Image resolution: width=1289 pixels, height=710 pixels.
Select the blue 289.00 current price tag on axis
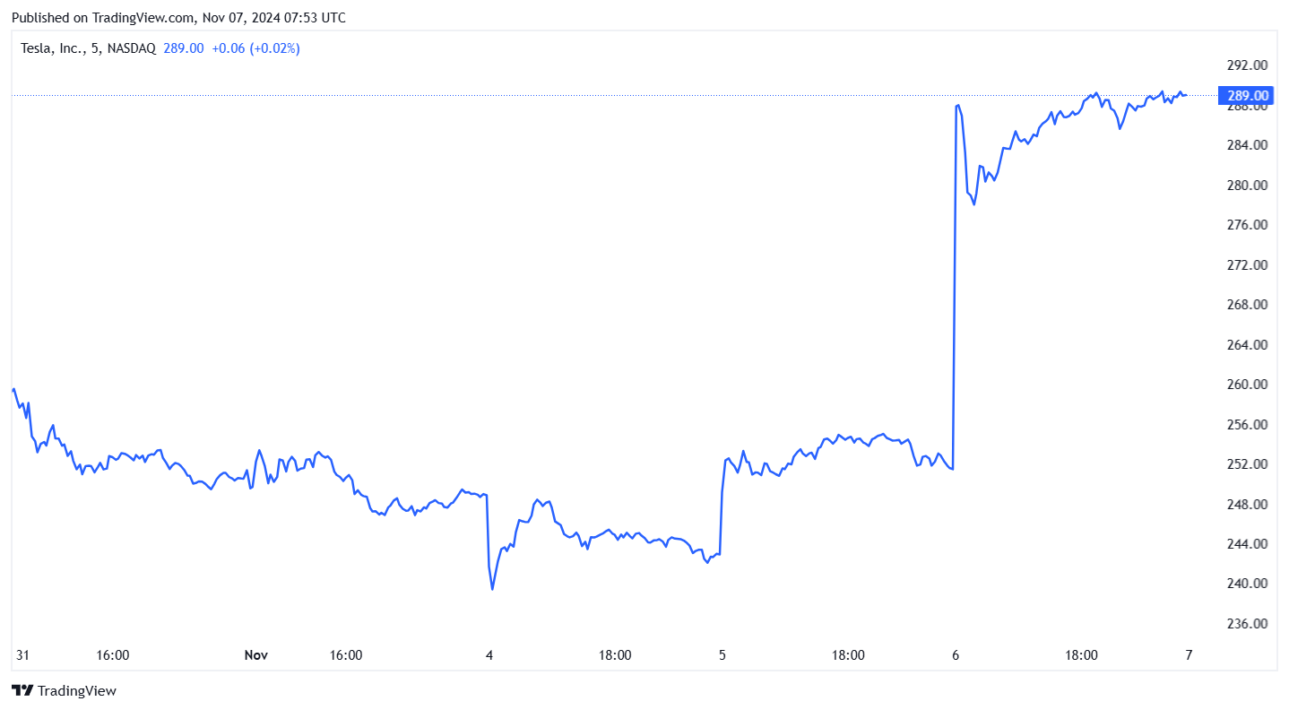coord(1247,95)
